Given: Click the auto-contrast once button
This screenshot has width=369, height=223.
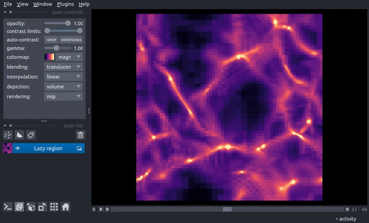Looking at the screenshot, I should [x=51, y=39].
